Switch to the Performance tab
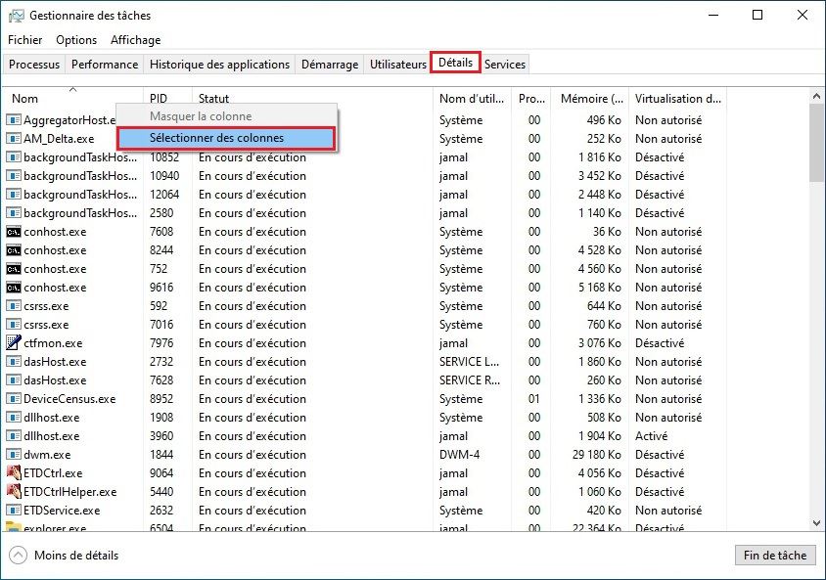826x580 pixels. pyautogui.click(x=105, y=64)
